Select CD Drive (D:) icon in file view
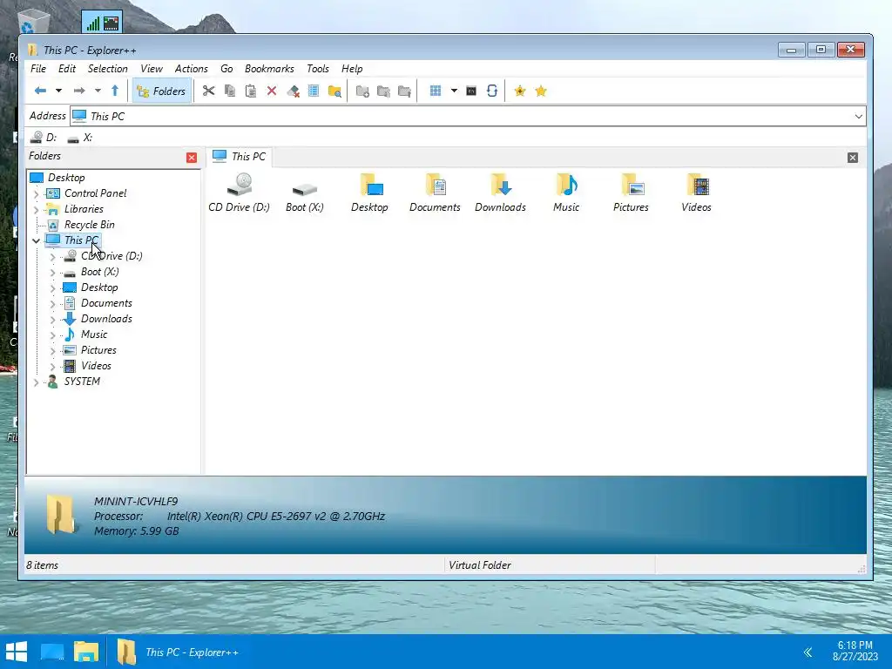892x669 pixels. coord(239,193)
